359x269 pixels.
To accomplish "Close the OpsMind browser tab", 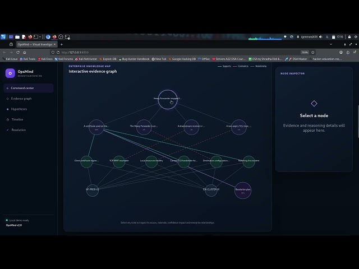I will coord(54,44).
